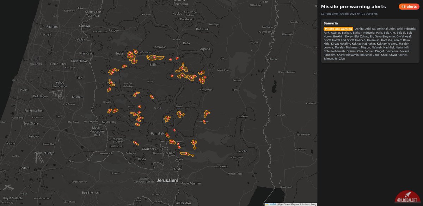
Task: Click the Missile pre-warning alerts title
Action: (x=353, y=6)
